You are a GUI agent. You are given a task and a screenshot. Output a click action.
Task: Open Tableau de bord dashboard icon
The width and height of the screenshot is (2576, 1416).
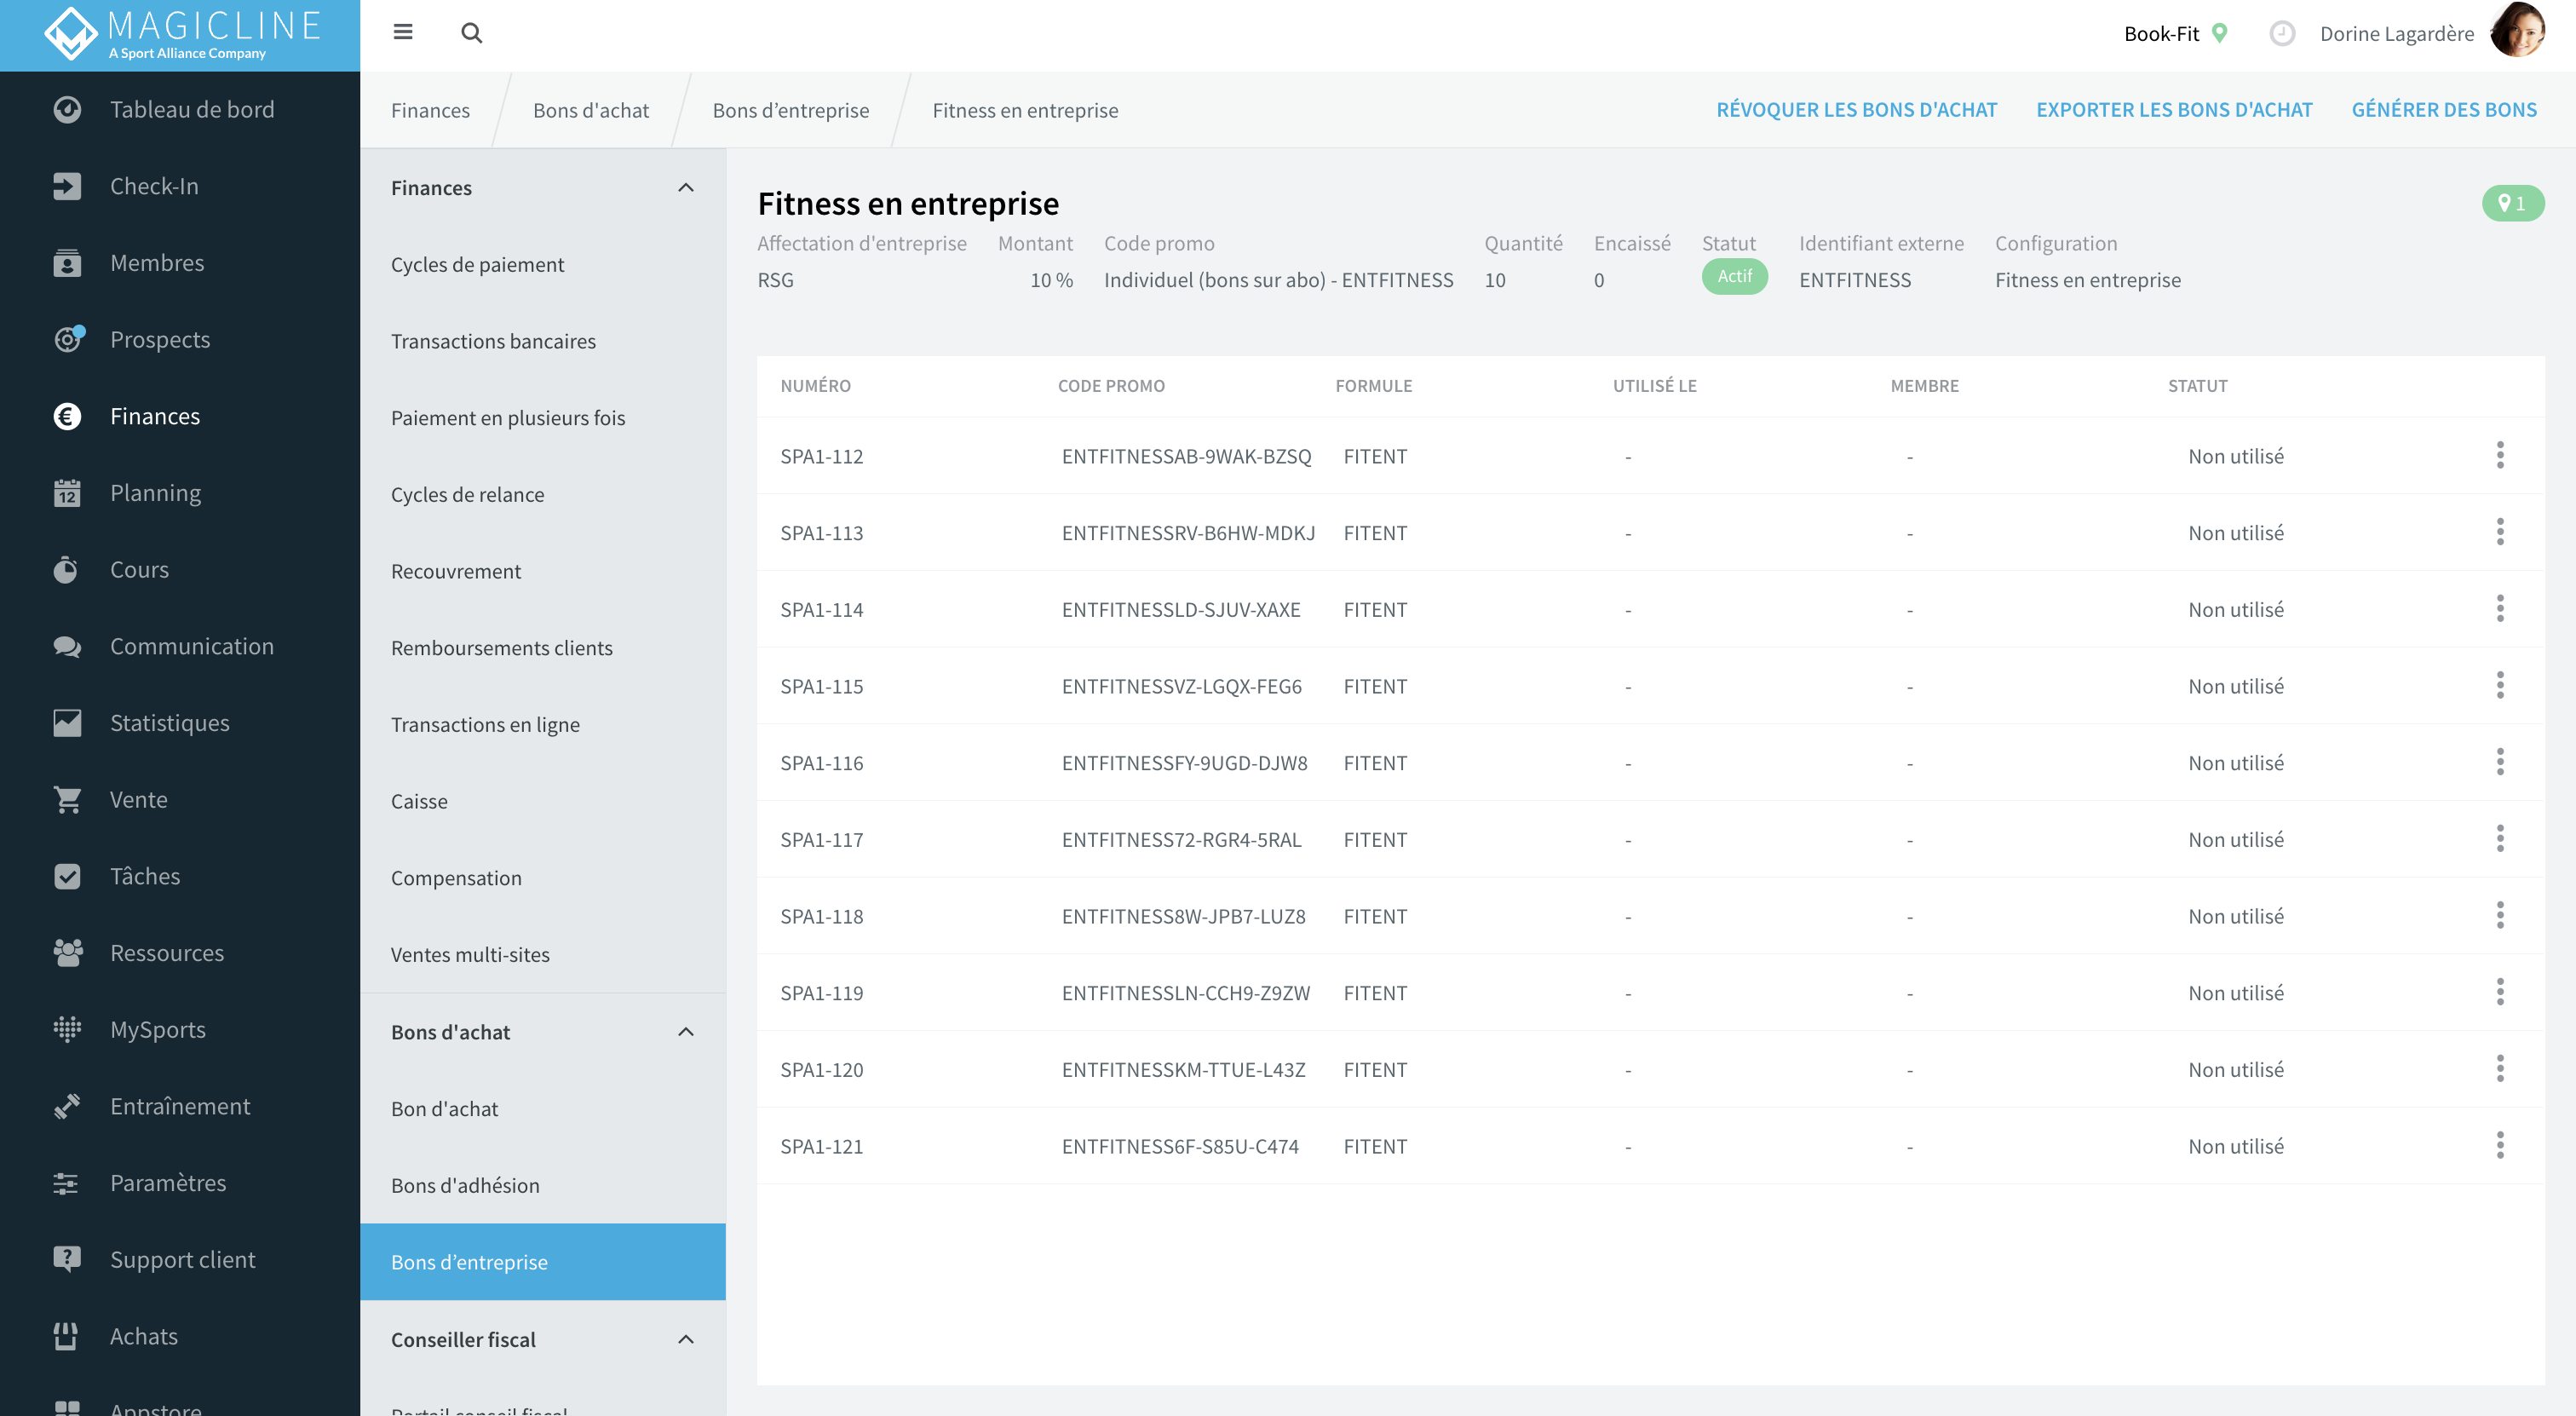click(x=67, y=109)
